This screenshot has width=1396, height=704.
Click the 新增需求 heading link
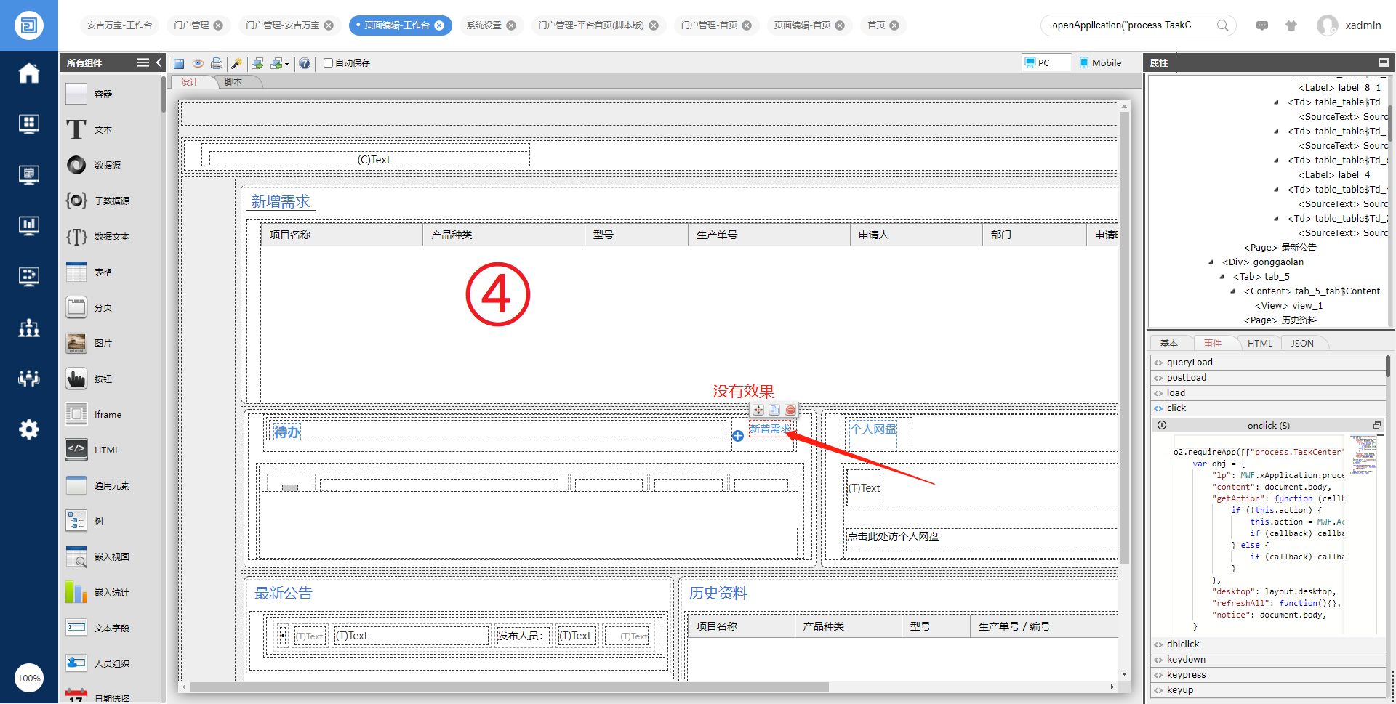[x=281, y=202]
